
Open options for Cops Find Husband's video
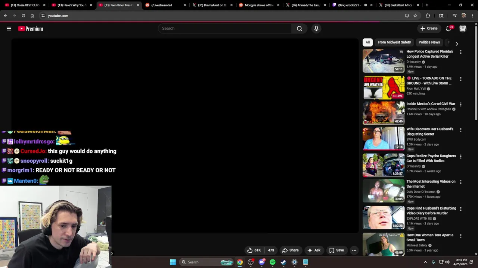click(x=460, y=209)
